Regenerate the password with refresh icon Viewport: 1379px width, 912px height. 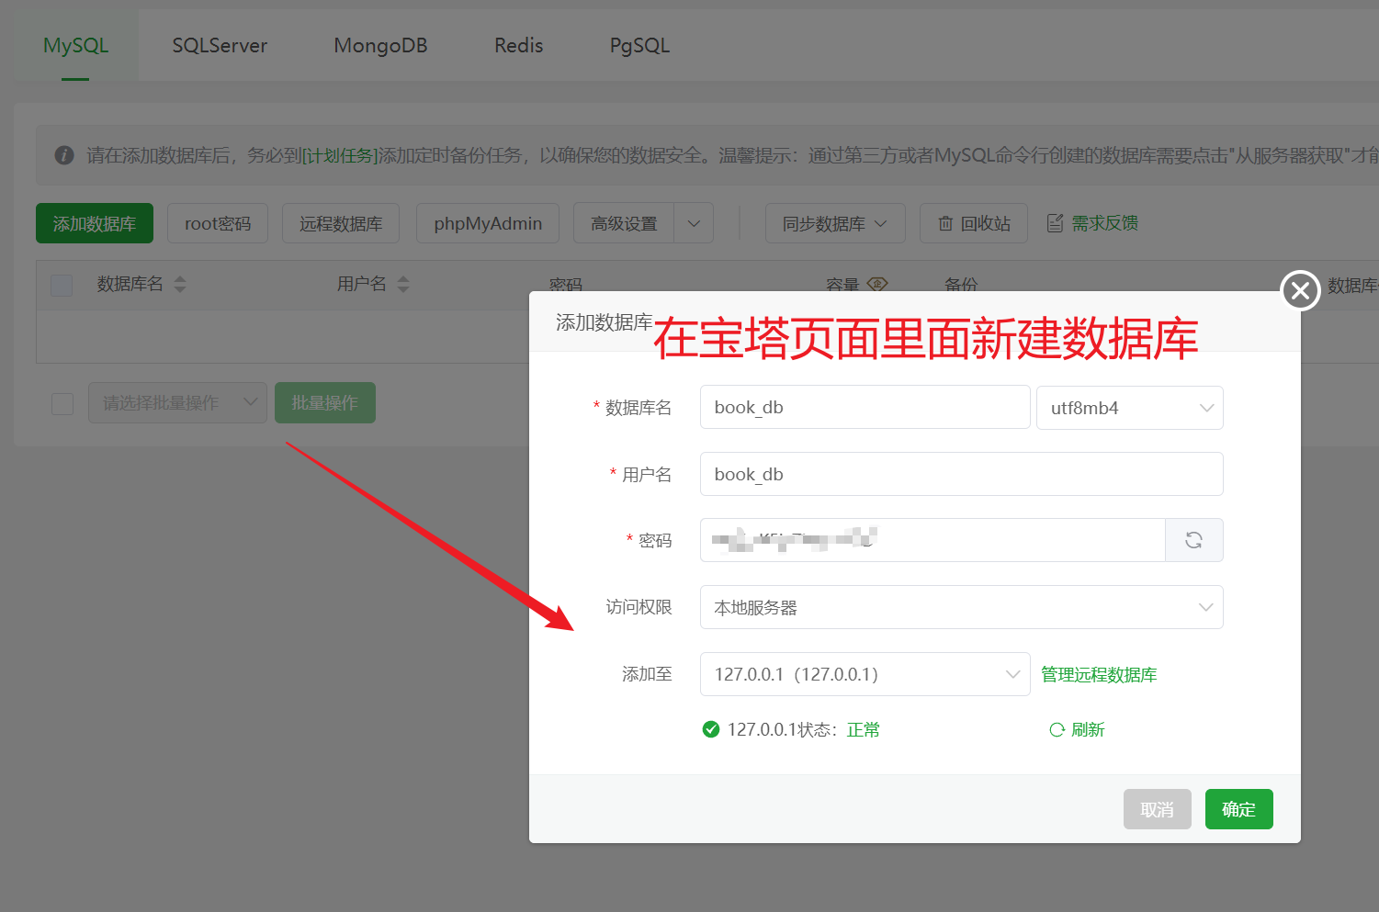coord(1193,540)
